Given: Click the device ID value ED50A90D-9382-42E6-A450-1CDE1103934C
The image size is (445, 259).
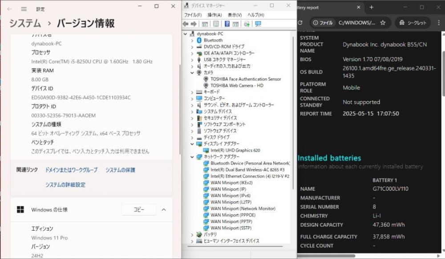Looking at the screenshot, I should click(x=81, y=98).
